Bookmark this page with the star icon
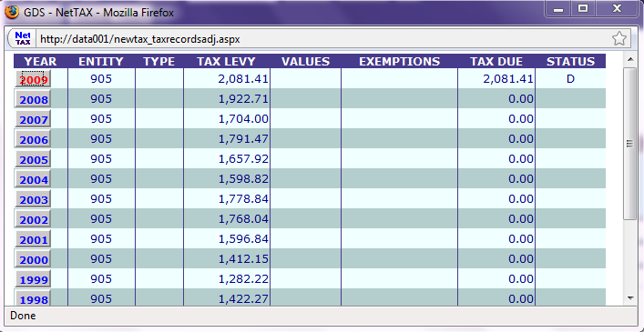 618,39
